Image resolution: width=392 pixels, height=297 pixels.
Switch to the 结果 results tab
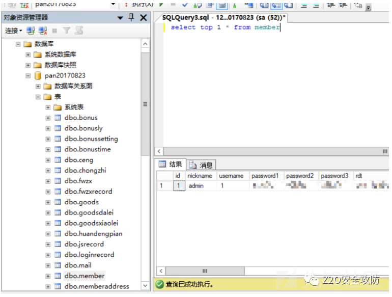click(x=170, y=164)
